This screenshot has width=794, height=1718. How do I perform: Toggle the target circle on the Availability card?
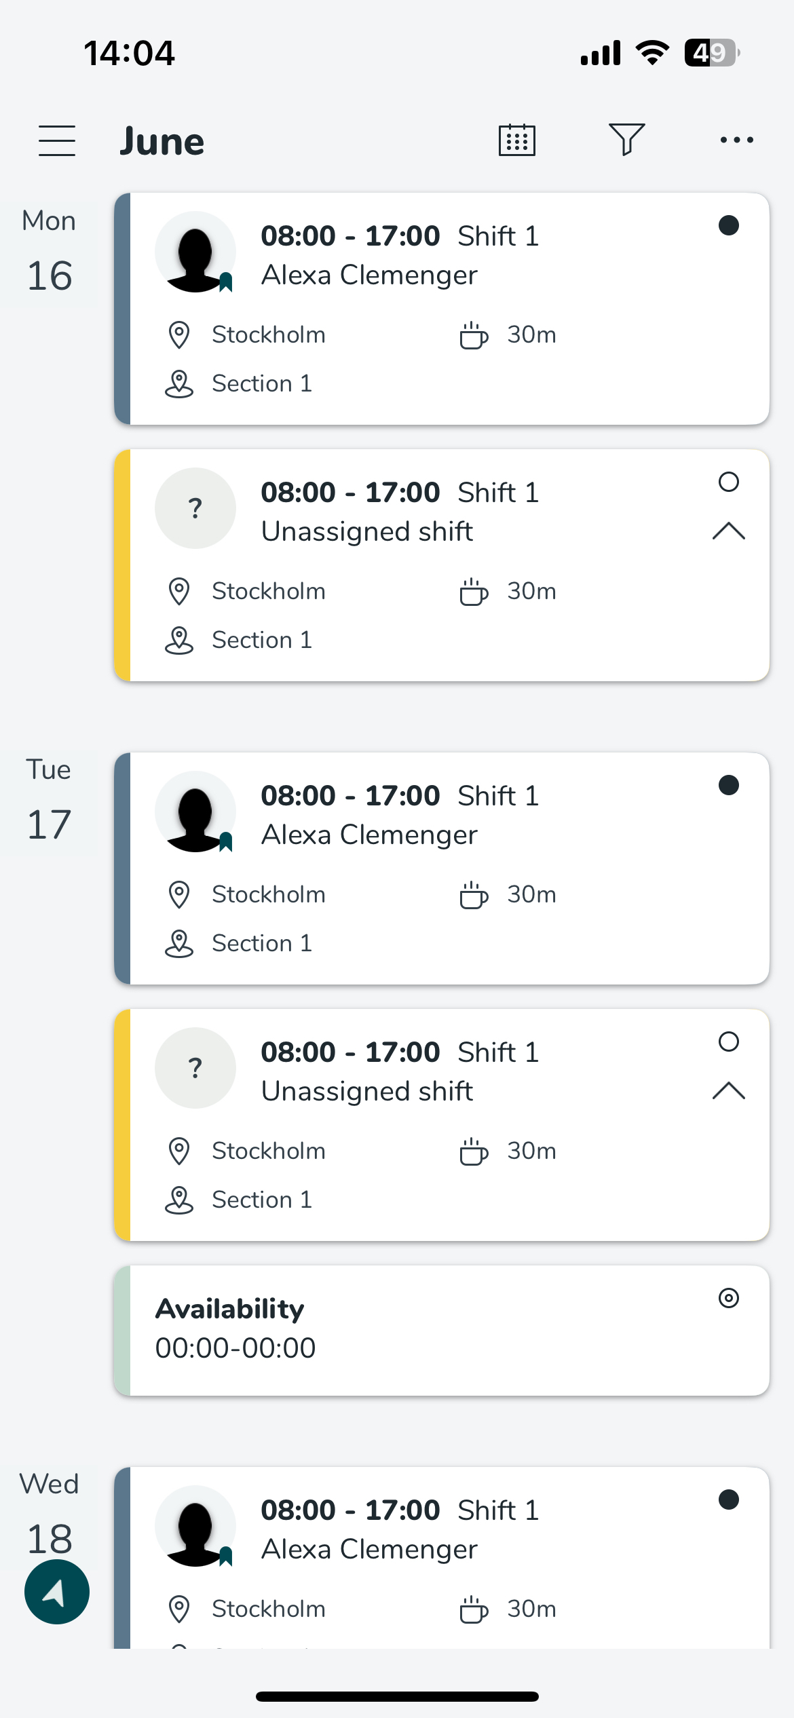[729, 1298]
